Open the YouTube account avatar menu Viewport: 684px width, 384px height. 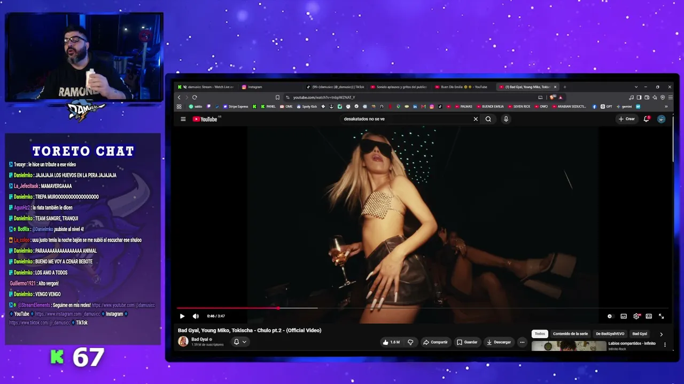point(662,119)
